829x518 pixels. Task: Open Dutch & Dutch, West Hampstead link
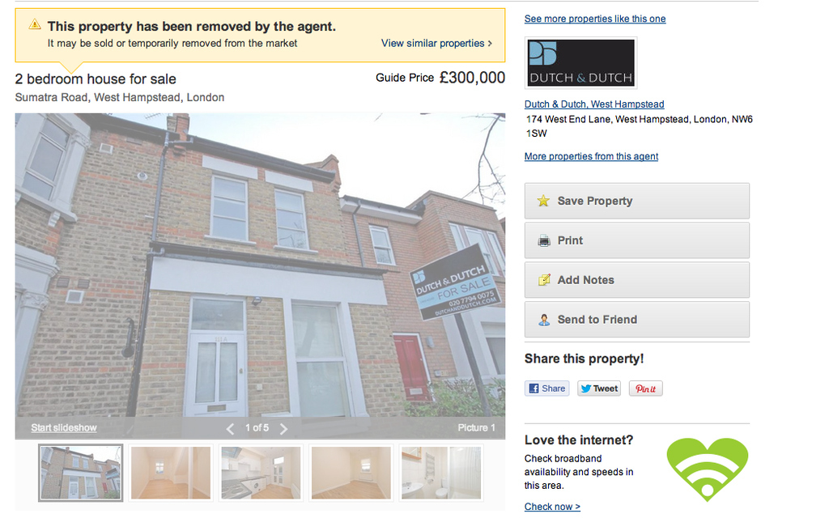[594, 104]
